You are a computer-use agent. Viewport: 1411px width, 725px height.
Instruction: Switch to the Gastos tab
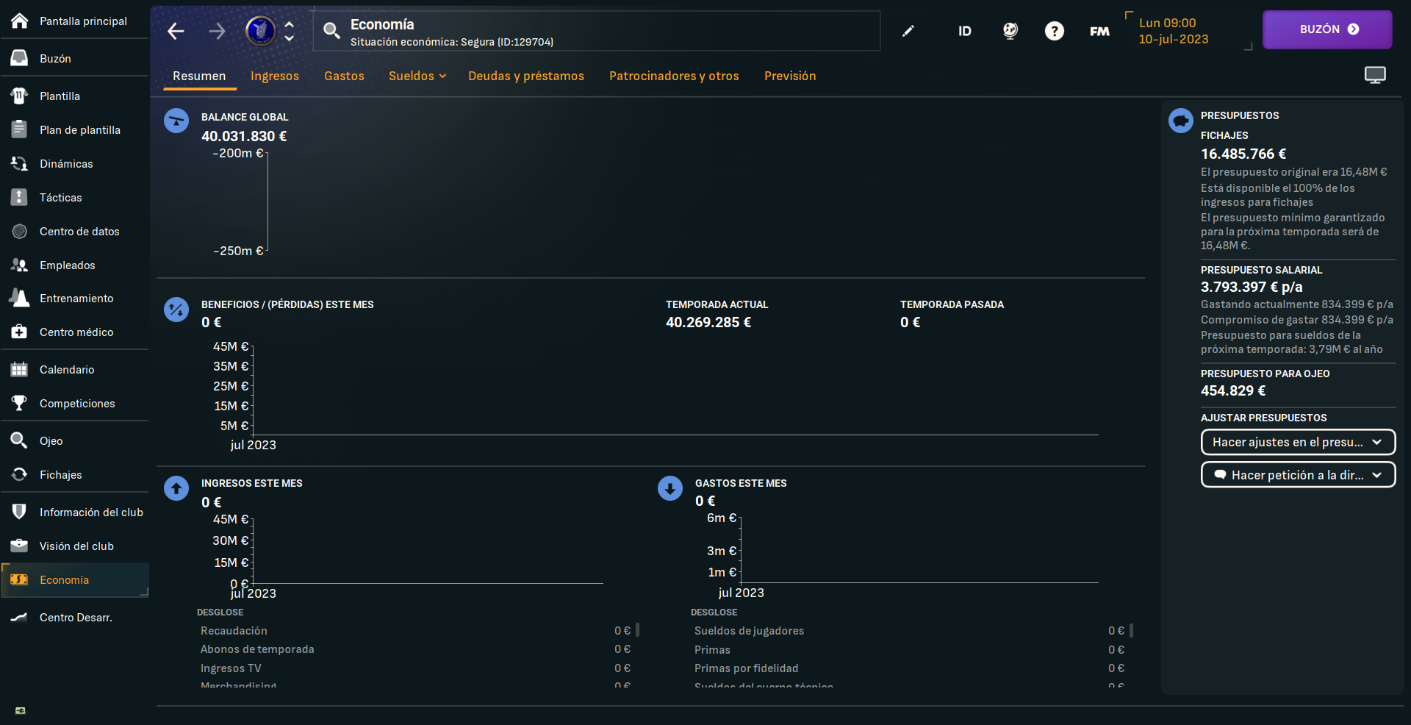(344, 76)
